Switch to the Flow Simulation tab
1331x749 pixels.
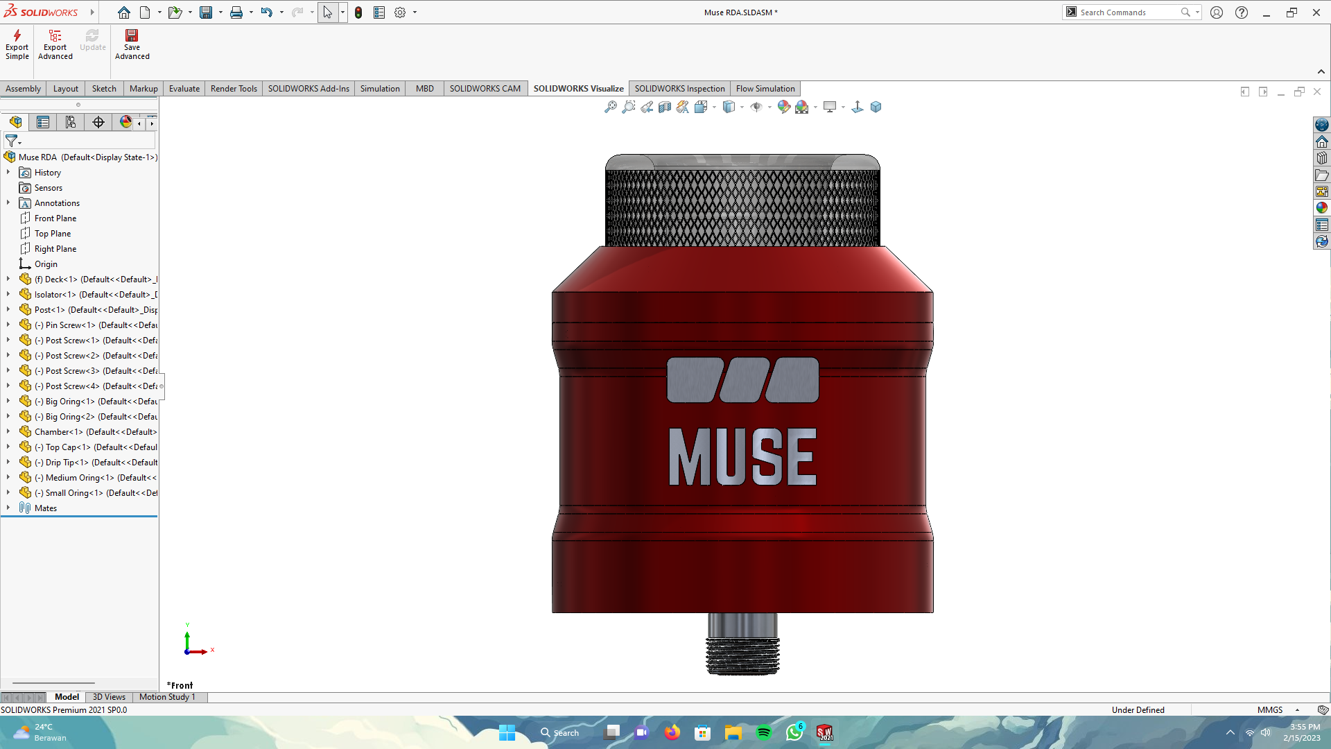pos(765,89)
